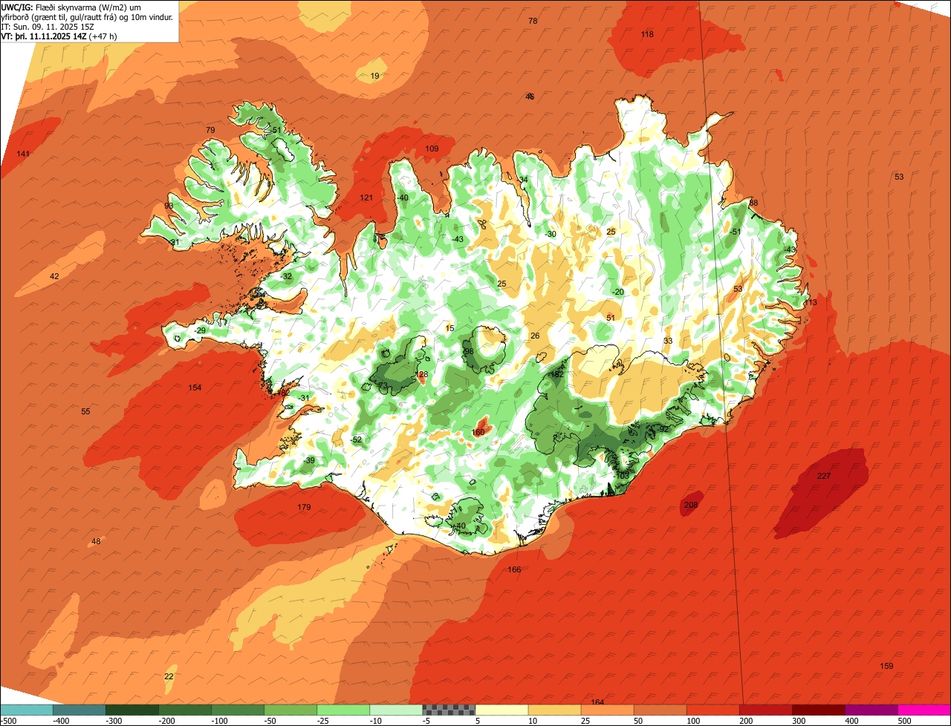The height and width of the screenshot is (726, 951).
Task: Click the checkered -5 to 5 legend swatch
Action: point(448,710)
